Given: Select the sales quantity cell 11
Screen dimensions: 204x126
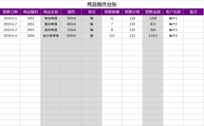Looking at the screenshot, I should (112, 18).
